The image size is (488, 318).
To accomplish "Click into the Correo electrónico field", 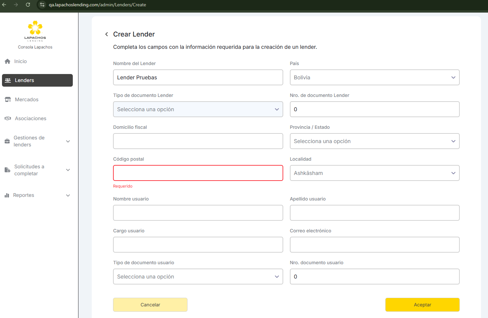I will tap(374, 245).
